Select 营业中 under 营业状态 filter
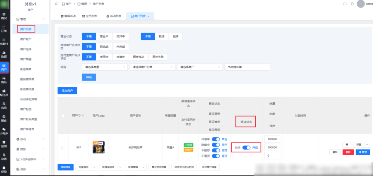This screenshot has height=176, width=373. [x=104, y=36]
